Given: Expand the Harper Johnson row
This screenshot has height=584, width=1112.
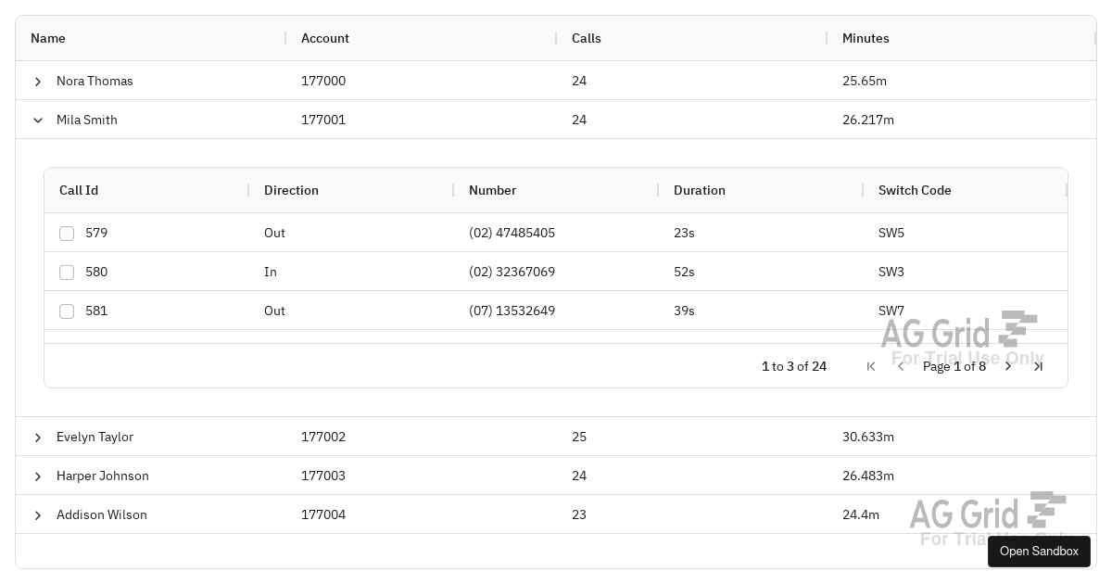Looking at the screenshot, I should pyautogui.click(x=38, y=476).
